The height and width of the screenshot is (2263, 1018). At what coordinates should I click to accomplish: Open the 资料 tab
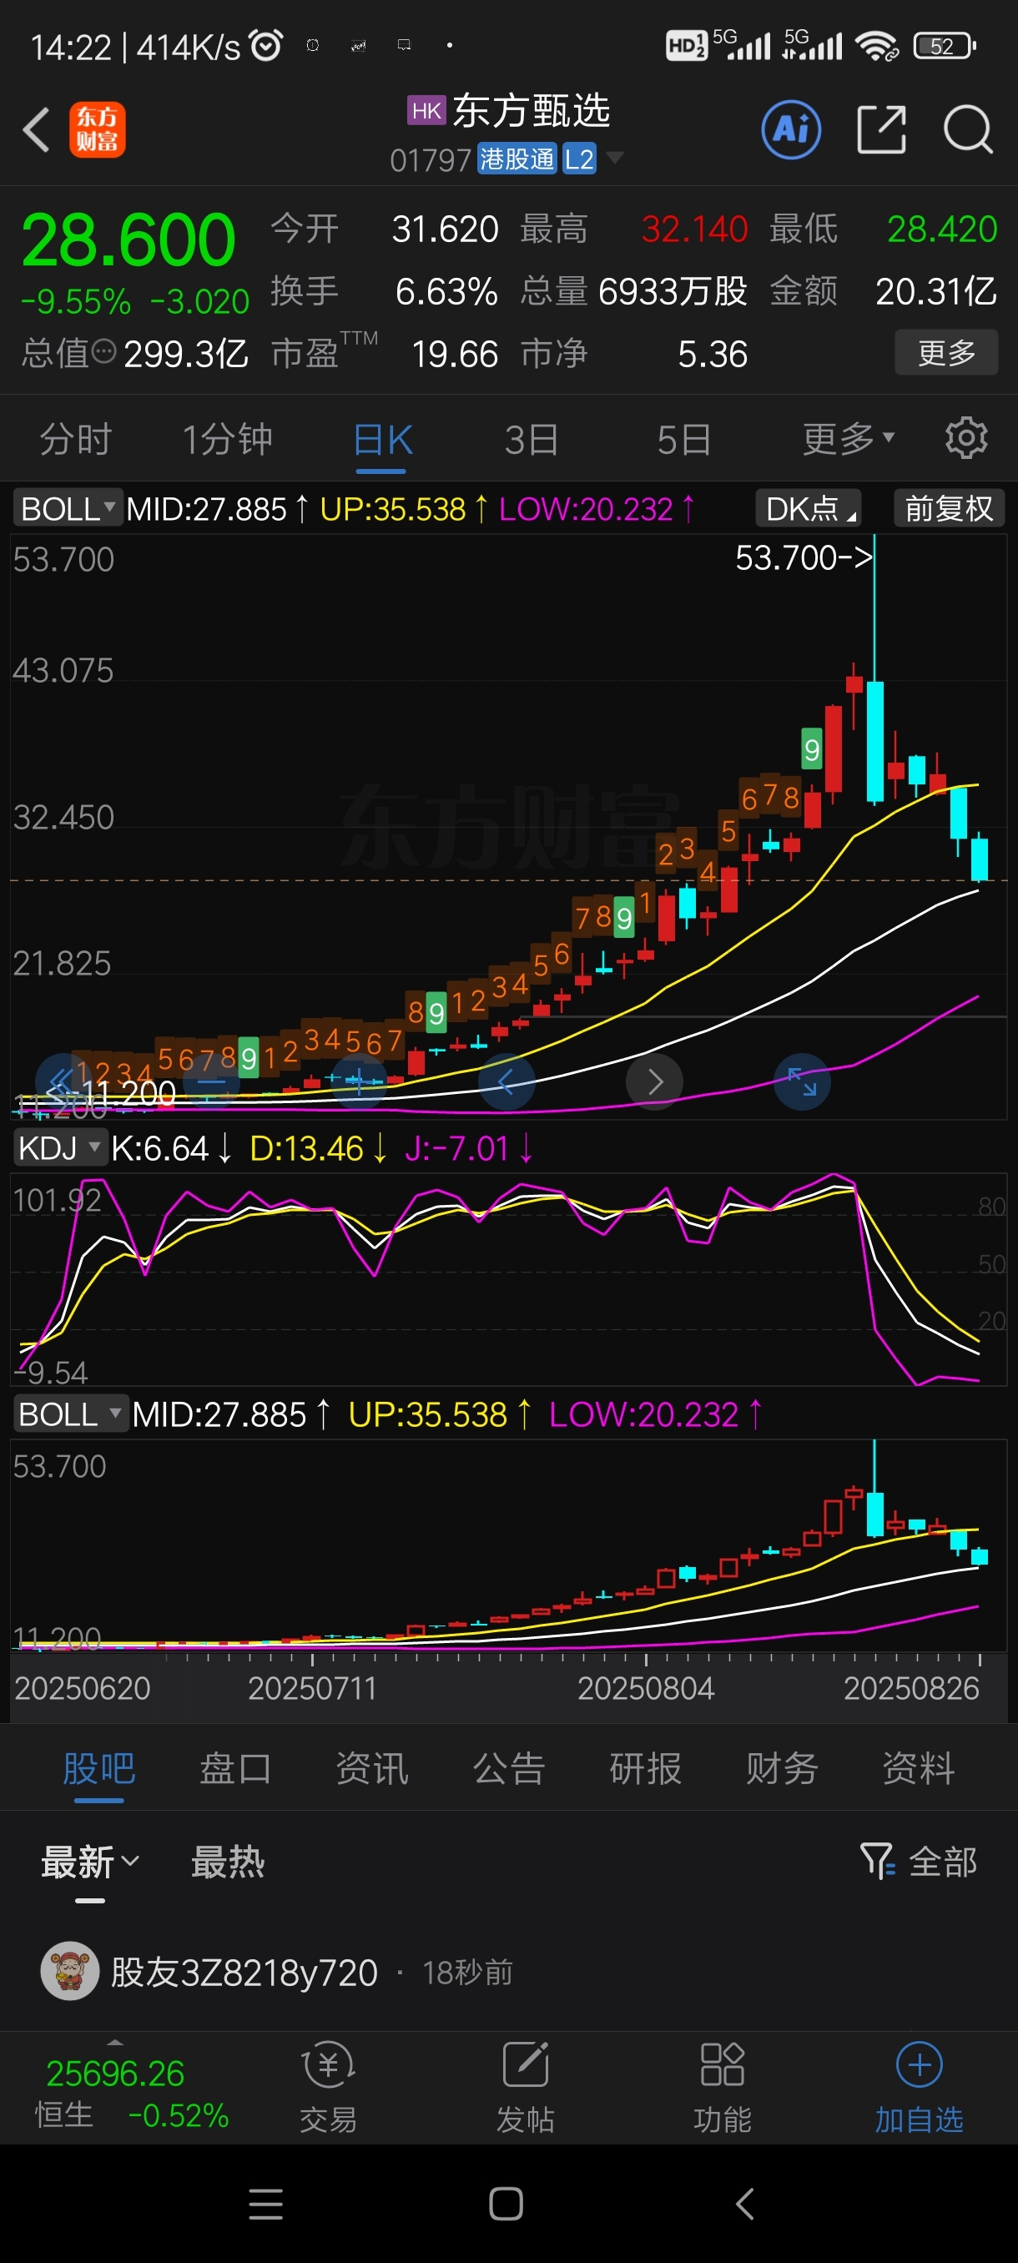919,1767
